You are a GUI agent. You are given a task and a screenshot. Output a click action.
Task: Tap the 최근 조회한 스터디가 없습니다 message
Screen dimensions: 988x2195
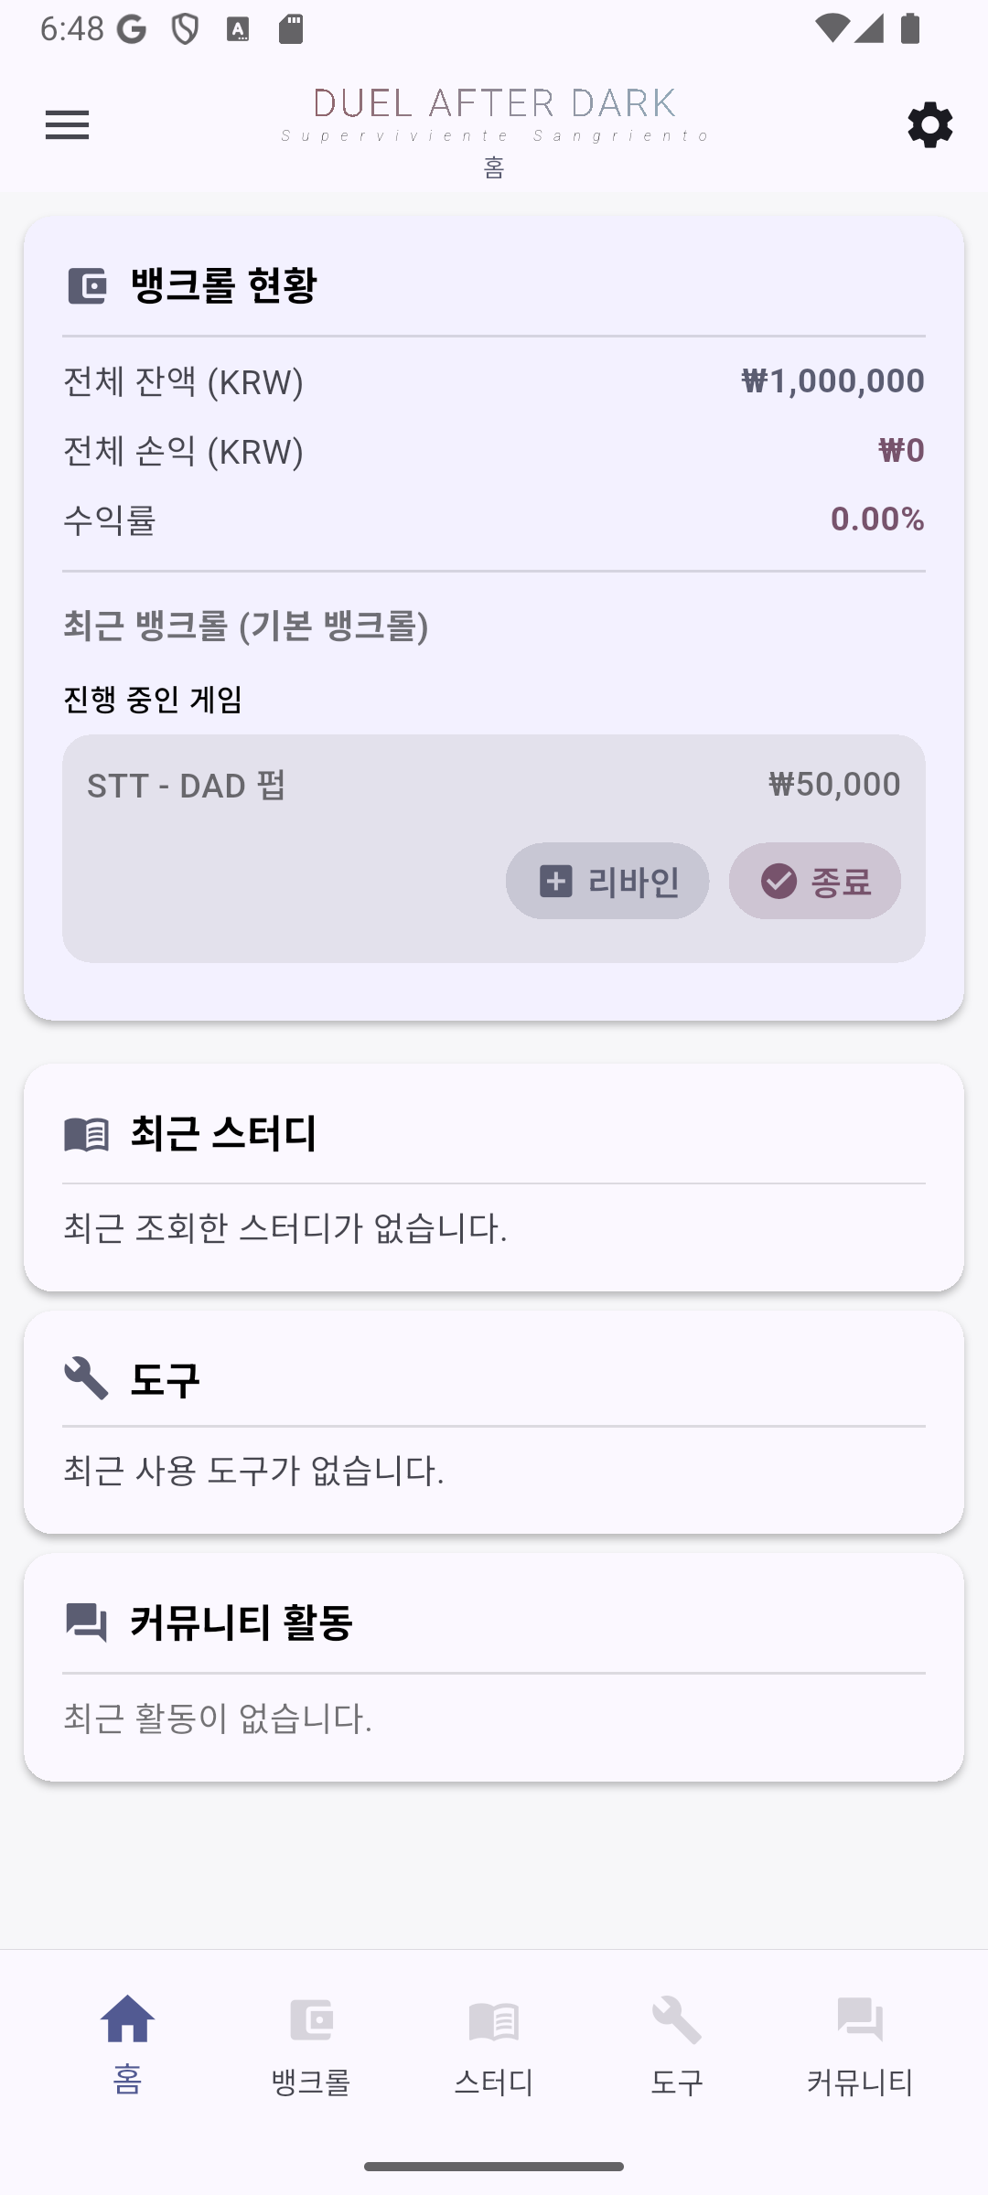click(285, 1228)
